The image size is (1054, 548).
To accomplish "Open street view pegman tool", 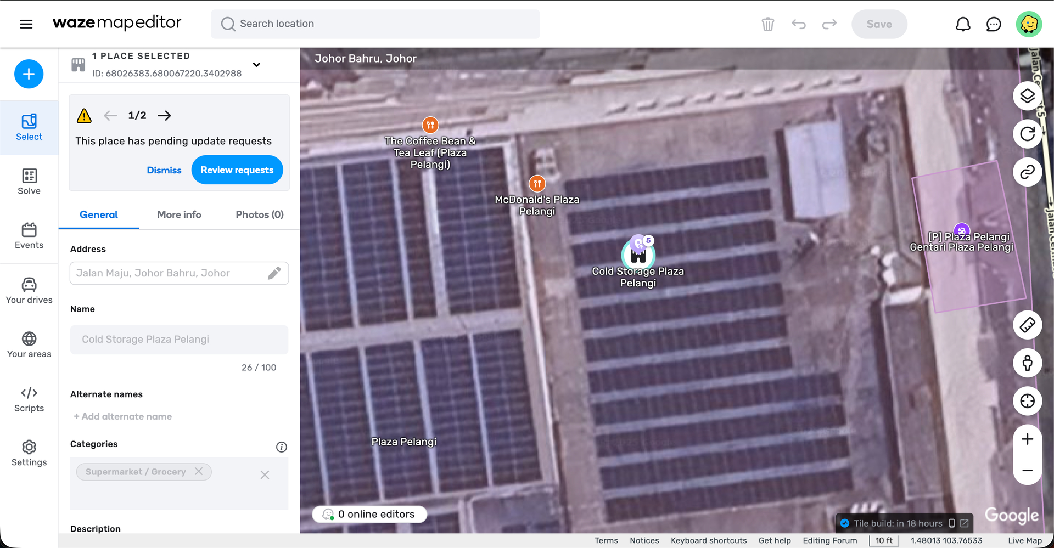I will pyautogui.click(x=1027, y=363).
